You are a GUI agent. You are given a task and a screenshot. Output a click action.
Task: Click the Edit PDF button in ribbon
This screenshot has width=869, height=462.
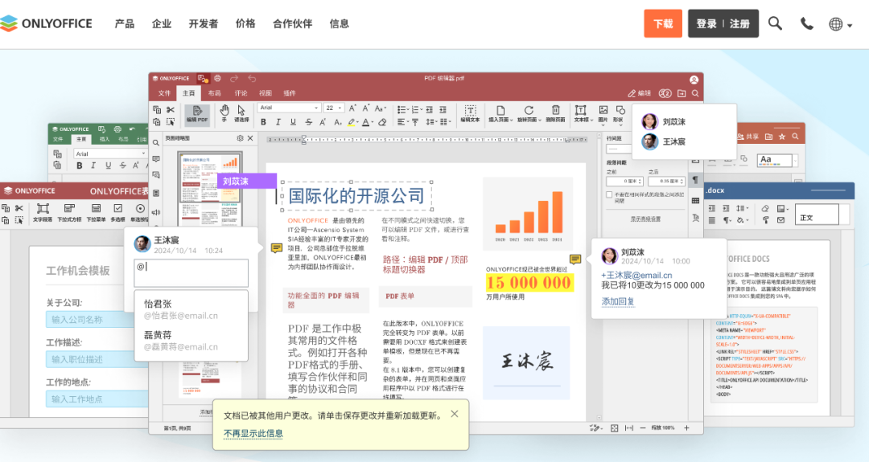[x=197, y=113]
